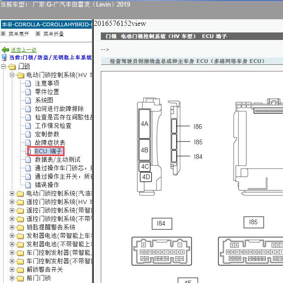The height and width of the screenshot is (283, 283).
Task: Click the I85 connector label box
Action: tap(253, 222)
